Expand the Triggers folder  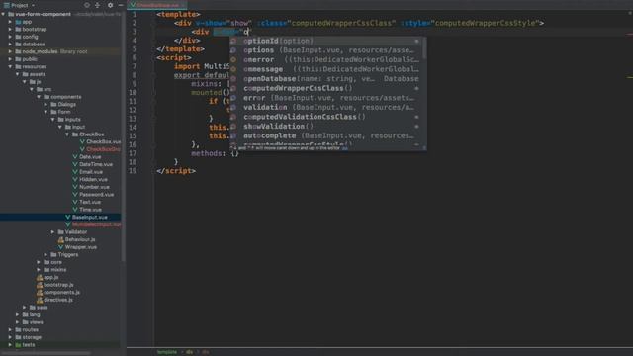click(46, 255)
